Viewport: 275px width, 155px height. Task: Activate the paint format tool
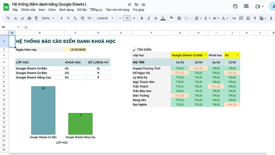(36, 18)
